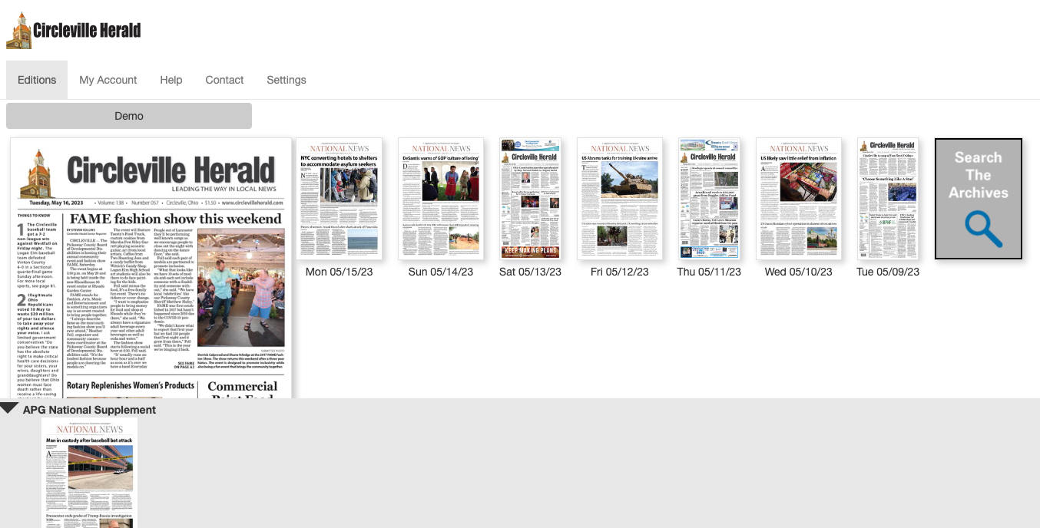Screen dimensions: 1040x528
Task: View the Sat 05/13/23 edition thumbnail
Action: coord(530,199)
